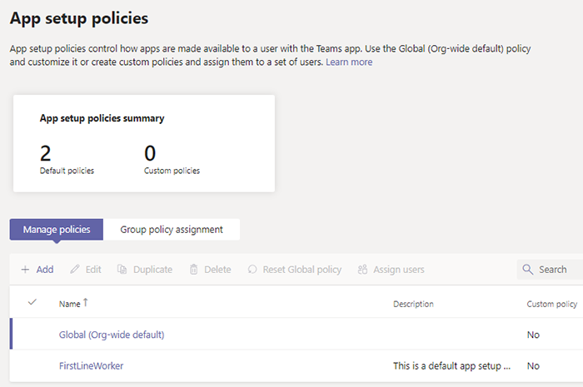Open the Global (Org-wide default) policy
Screen dimensions: 583x387
[x=112, y=335]
